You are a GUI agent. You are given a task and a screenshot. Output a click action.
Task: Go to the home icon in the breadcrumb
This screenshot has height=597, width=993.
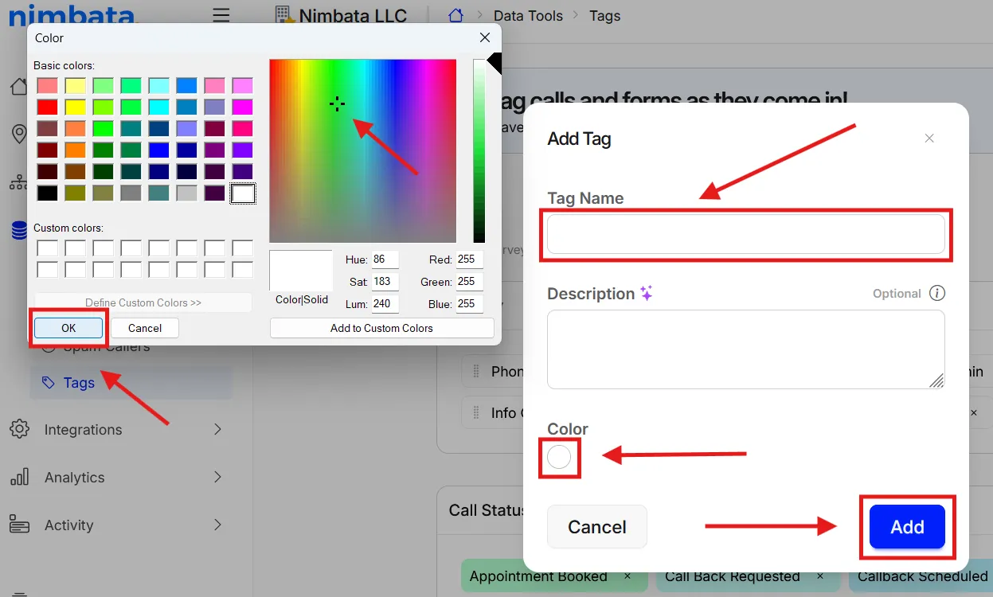455,15
